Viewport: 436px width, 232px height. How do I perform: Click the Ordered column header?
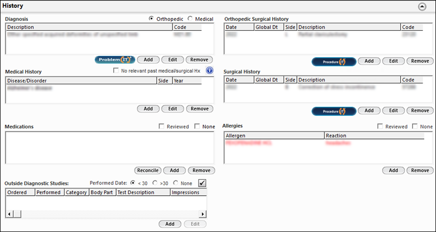[x=20, y=192]
